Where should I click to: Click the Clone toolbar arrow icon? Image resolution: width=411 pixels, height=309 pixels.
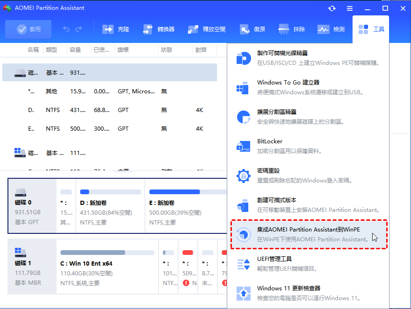108,29
